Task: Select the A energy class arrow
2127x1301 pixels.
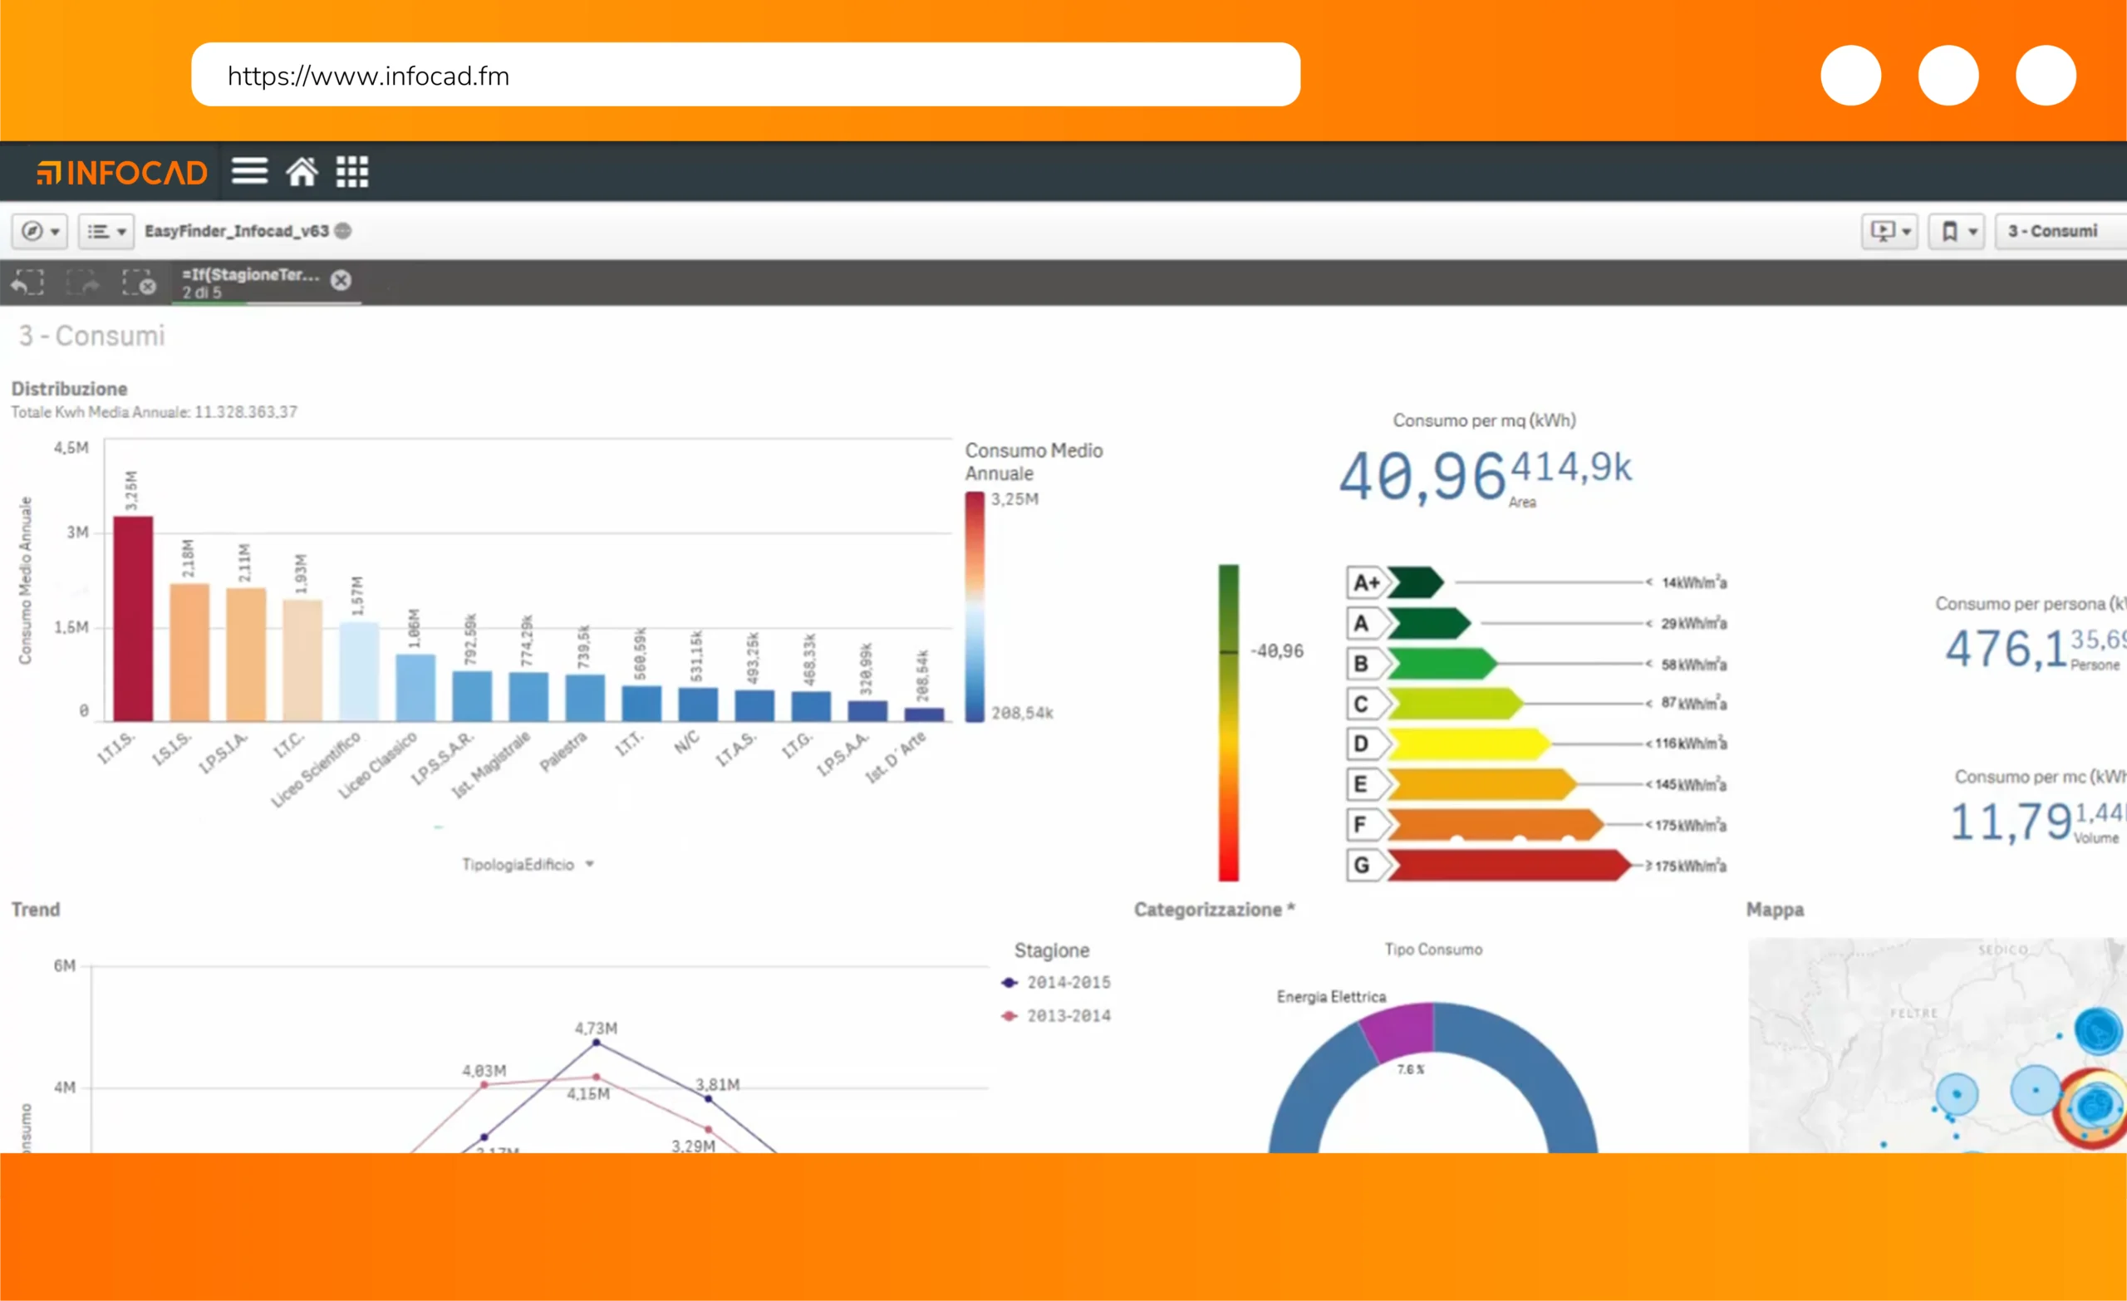Action: click(1430, 623)
